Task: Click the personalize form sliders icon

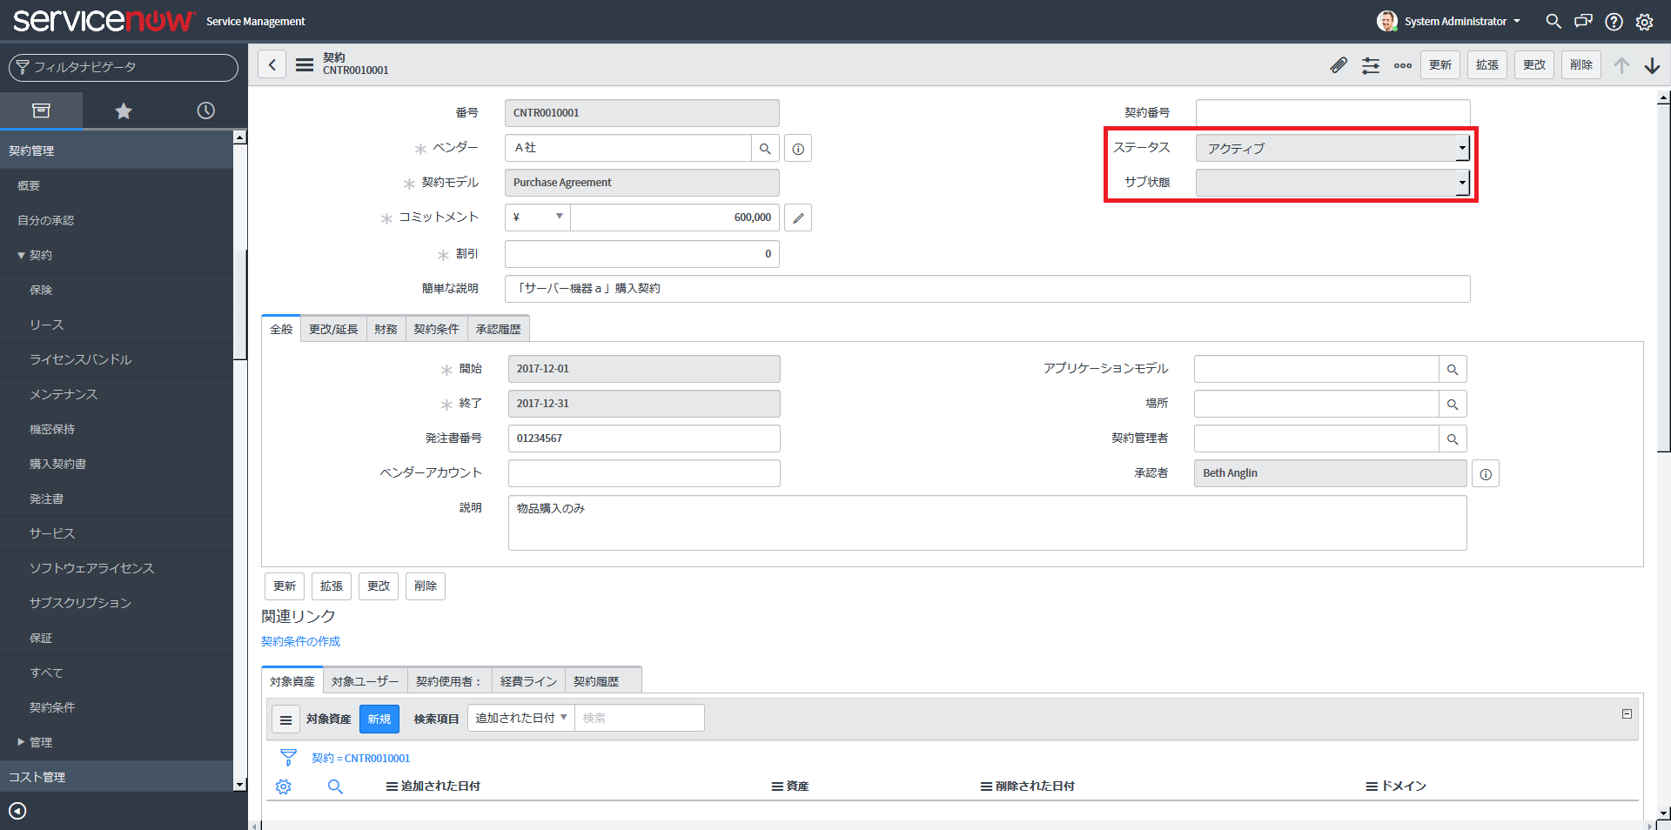Action: (x=1371, y=65)
